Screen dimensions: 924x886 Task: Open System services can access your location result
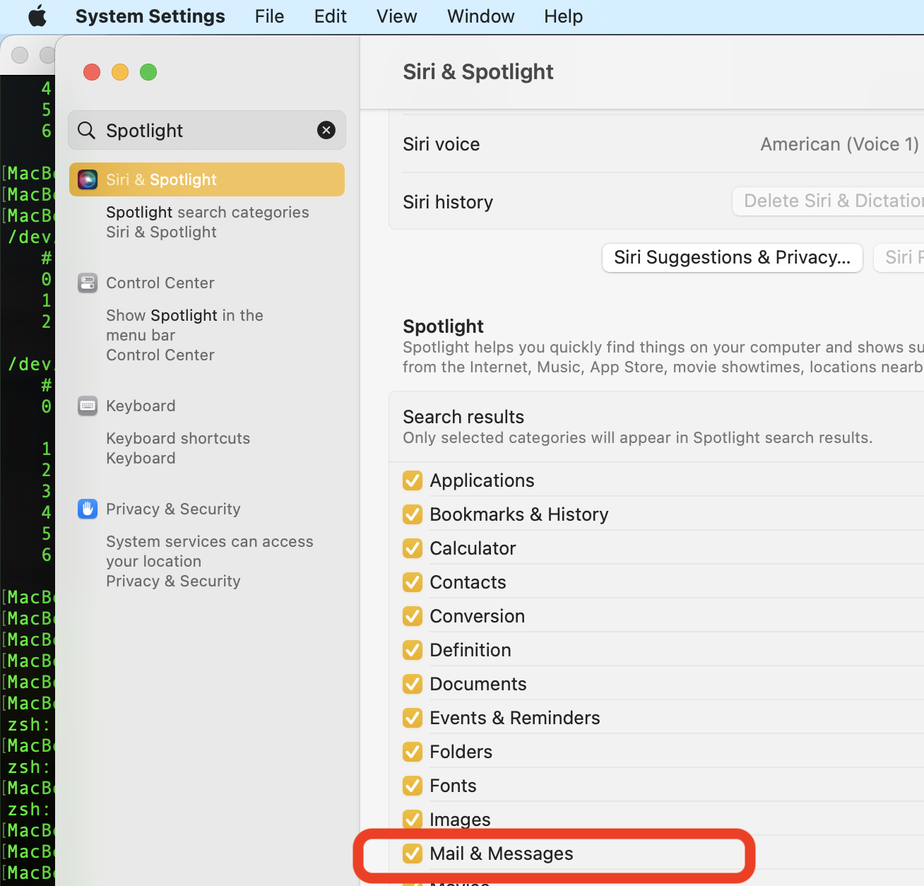(210, 561)
